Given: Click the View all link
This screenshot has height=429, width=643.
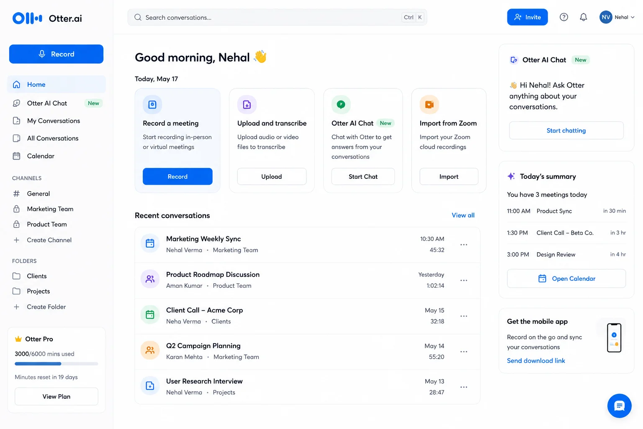Looking at the screenshot, I should coord(463,215).
